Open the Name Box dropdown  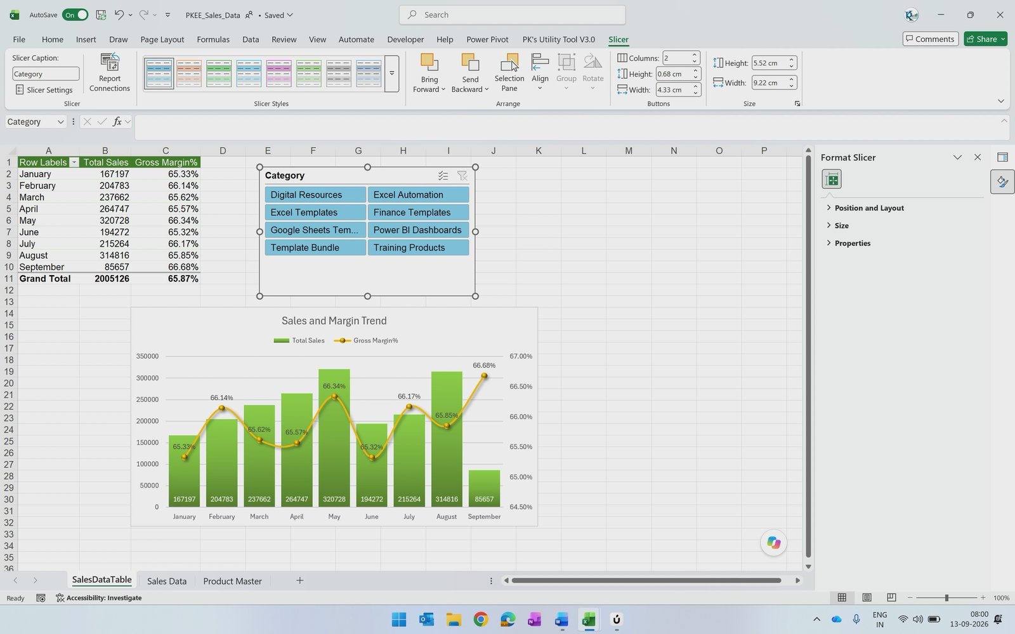(x=60, y=122)
